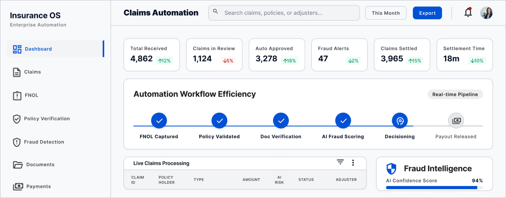Click the Live Claims Processing heading

pos(161,164)
